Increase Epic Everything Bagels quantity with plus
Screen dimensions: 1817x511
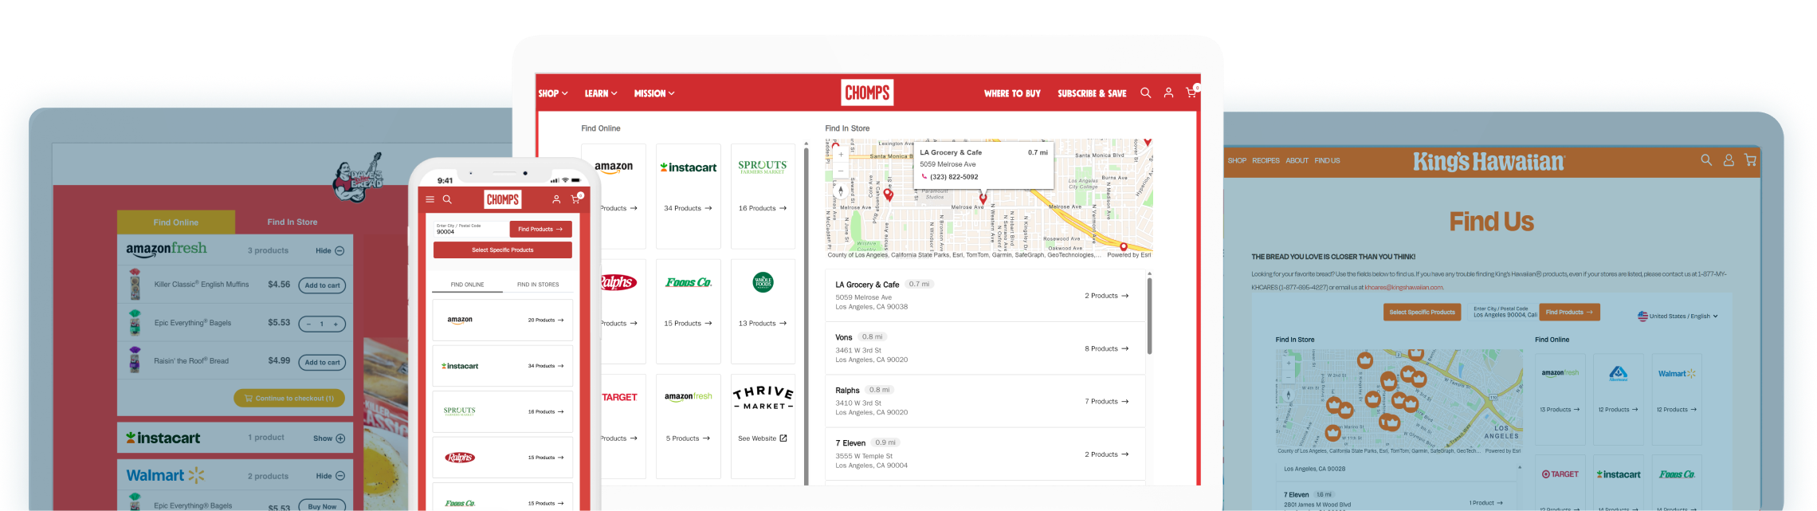coord(336,324)
